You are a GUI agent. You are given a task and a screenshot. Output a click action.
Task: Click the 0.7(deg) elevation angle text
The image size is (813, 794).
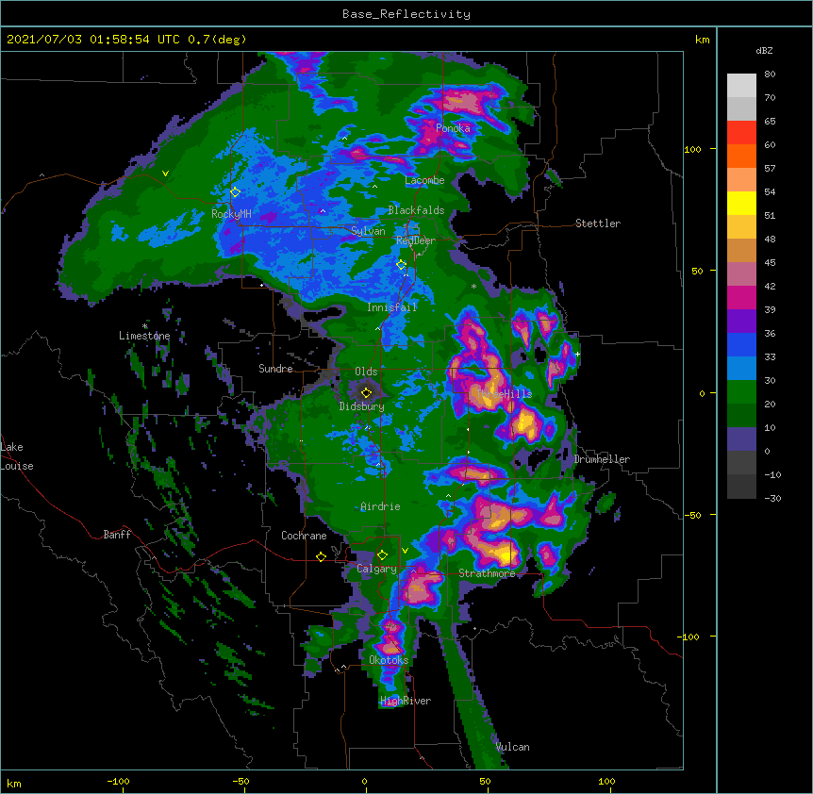pos(217,40)
